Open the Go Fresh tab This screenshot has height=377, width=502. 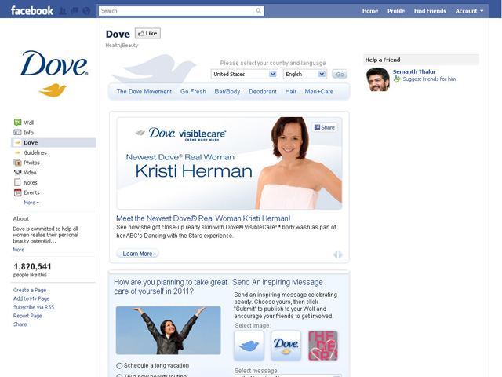[193, 91]
